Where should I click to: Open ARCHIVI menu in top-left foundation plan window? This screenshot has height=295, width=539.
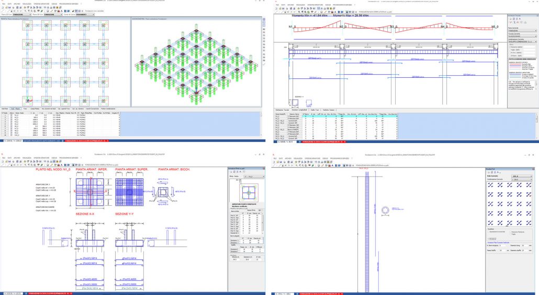pos(17,4)
